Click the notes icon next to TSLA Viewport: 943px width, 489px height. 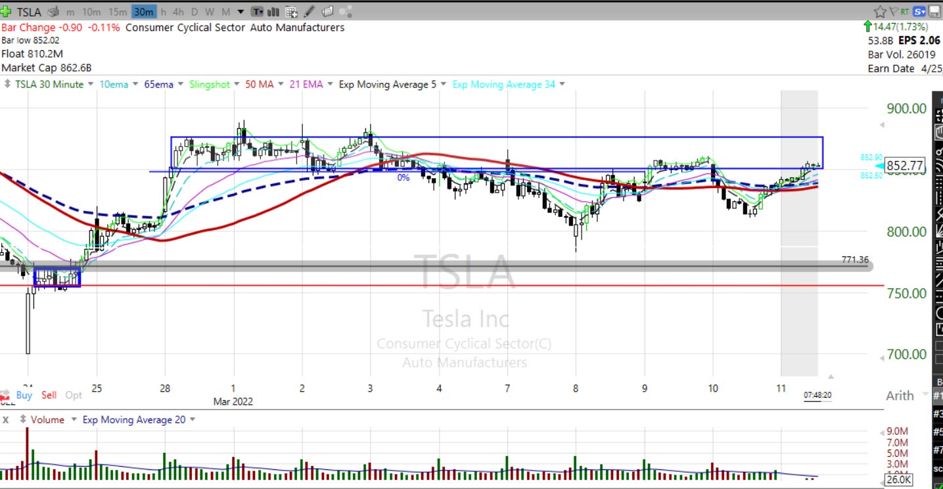tap(54, 12)
